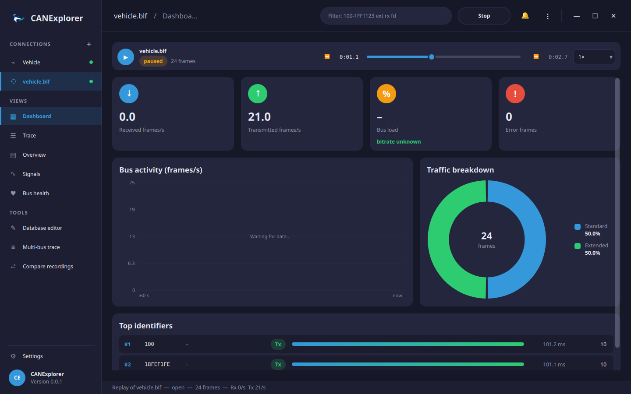631x394 pixels.
Task: Click the dashboard vertical scrollbar
Action: 617,213
